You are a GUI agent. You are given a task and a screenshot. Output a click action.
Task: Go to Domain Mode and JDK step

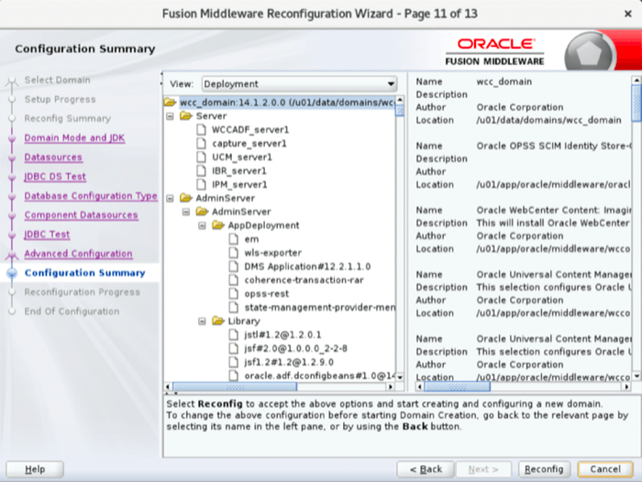click(74, 137)
